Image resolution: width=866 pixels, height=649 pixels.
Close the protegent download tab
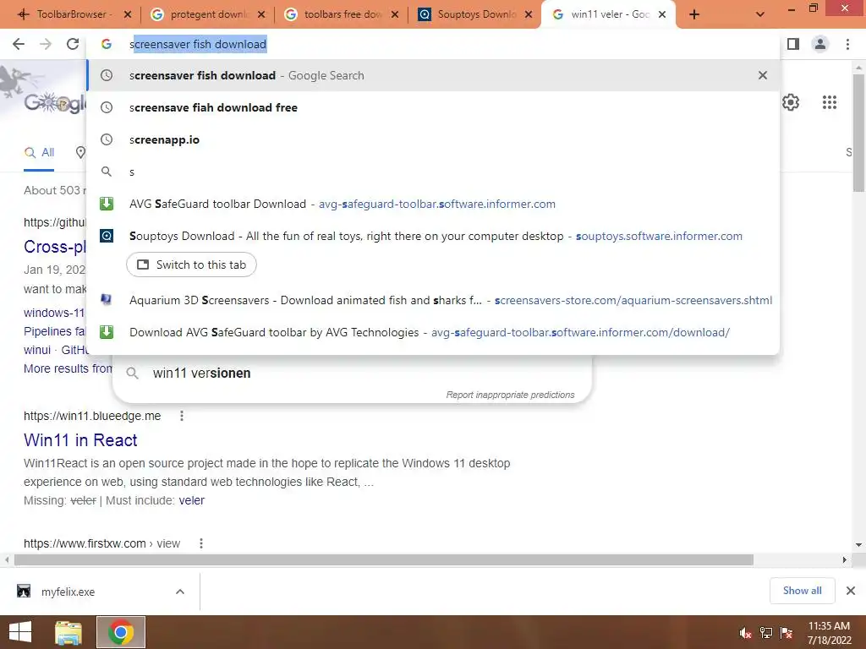point(261,15)
